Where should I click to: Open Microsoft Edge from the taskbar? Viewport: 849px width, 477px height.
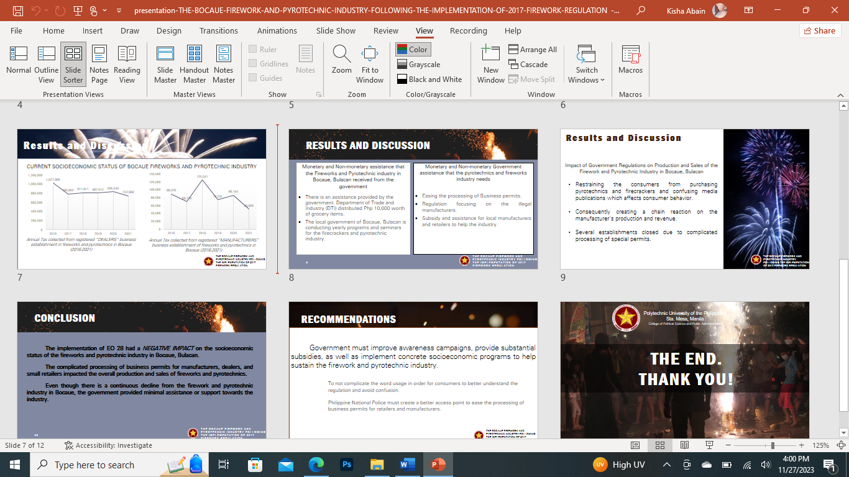[x=316, y=465]
